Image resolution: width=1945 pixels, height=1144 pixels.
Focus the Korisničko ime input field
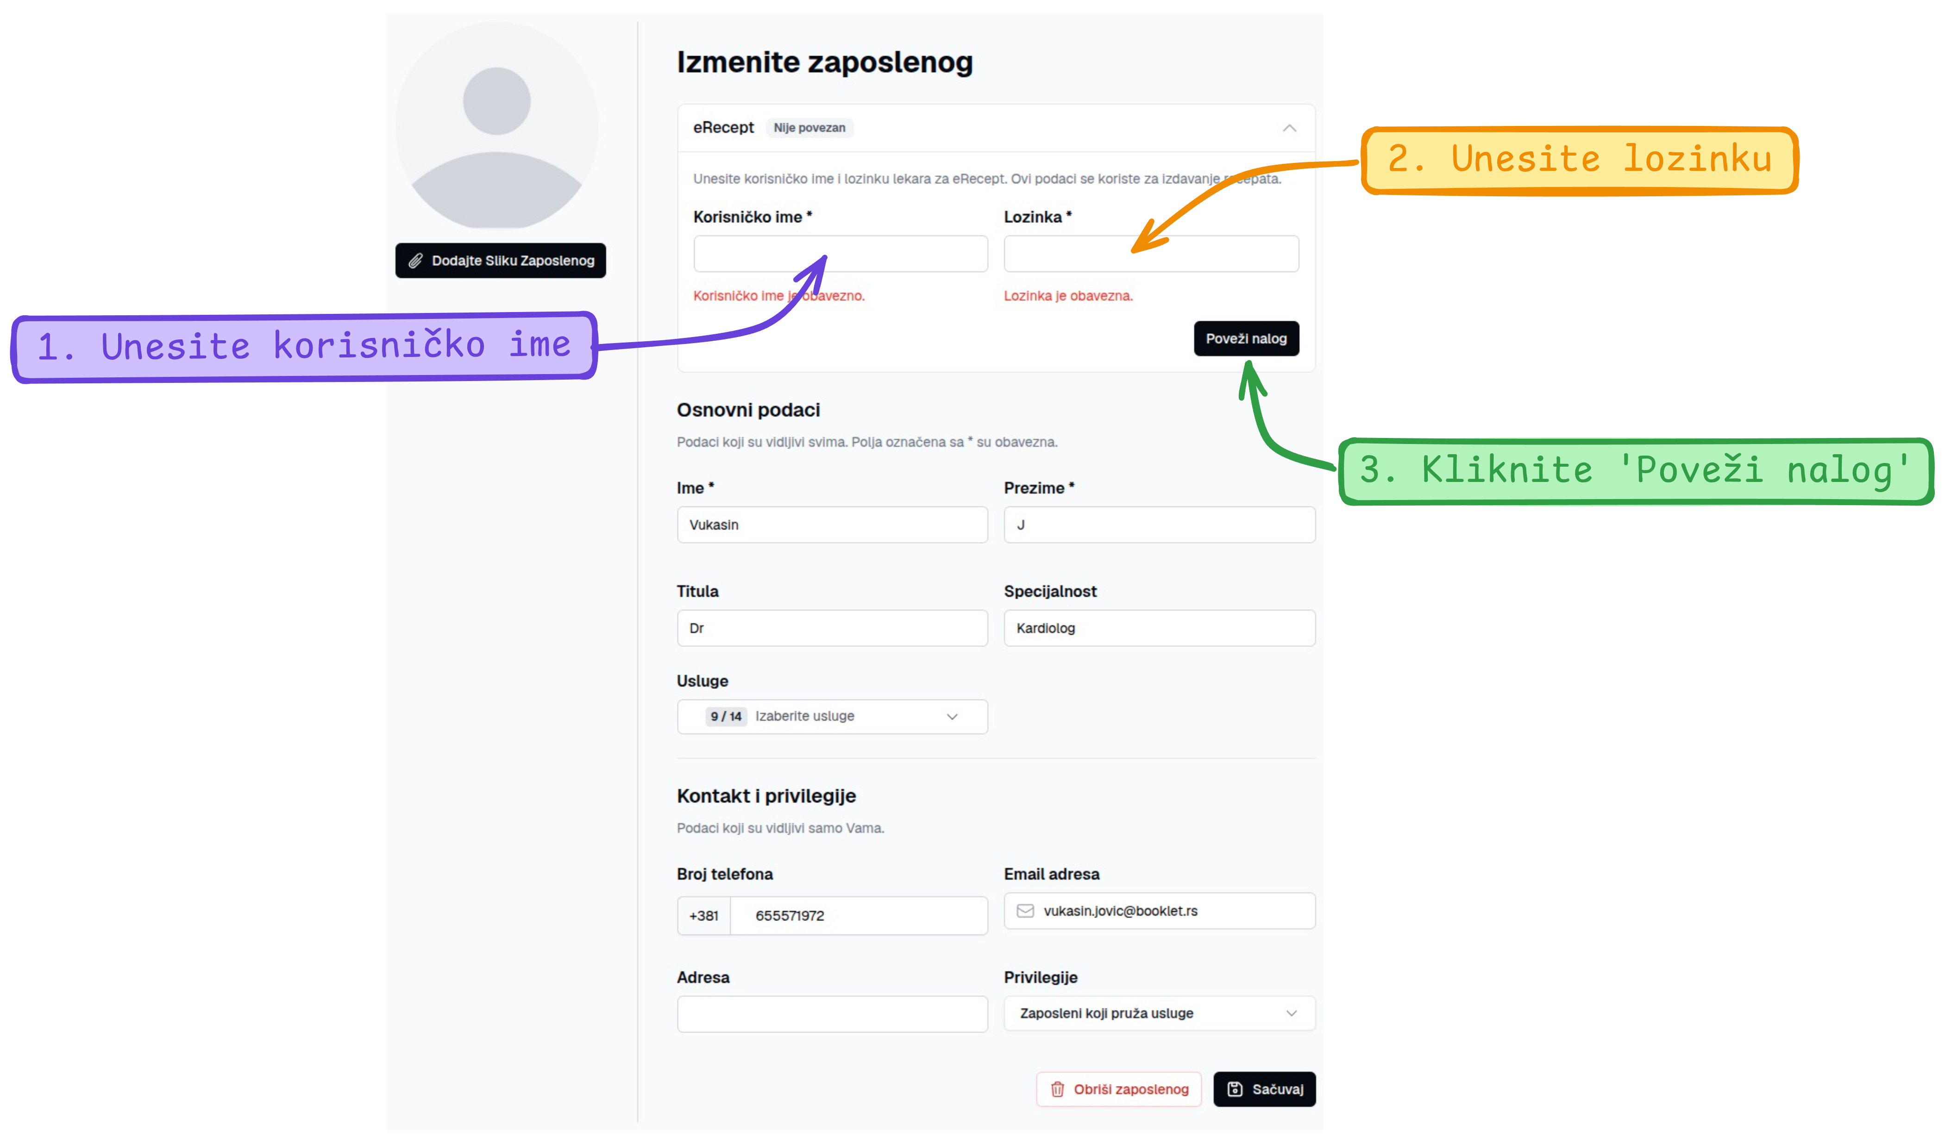click(841, 254)
